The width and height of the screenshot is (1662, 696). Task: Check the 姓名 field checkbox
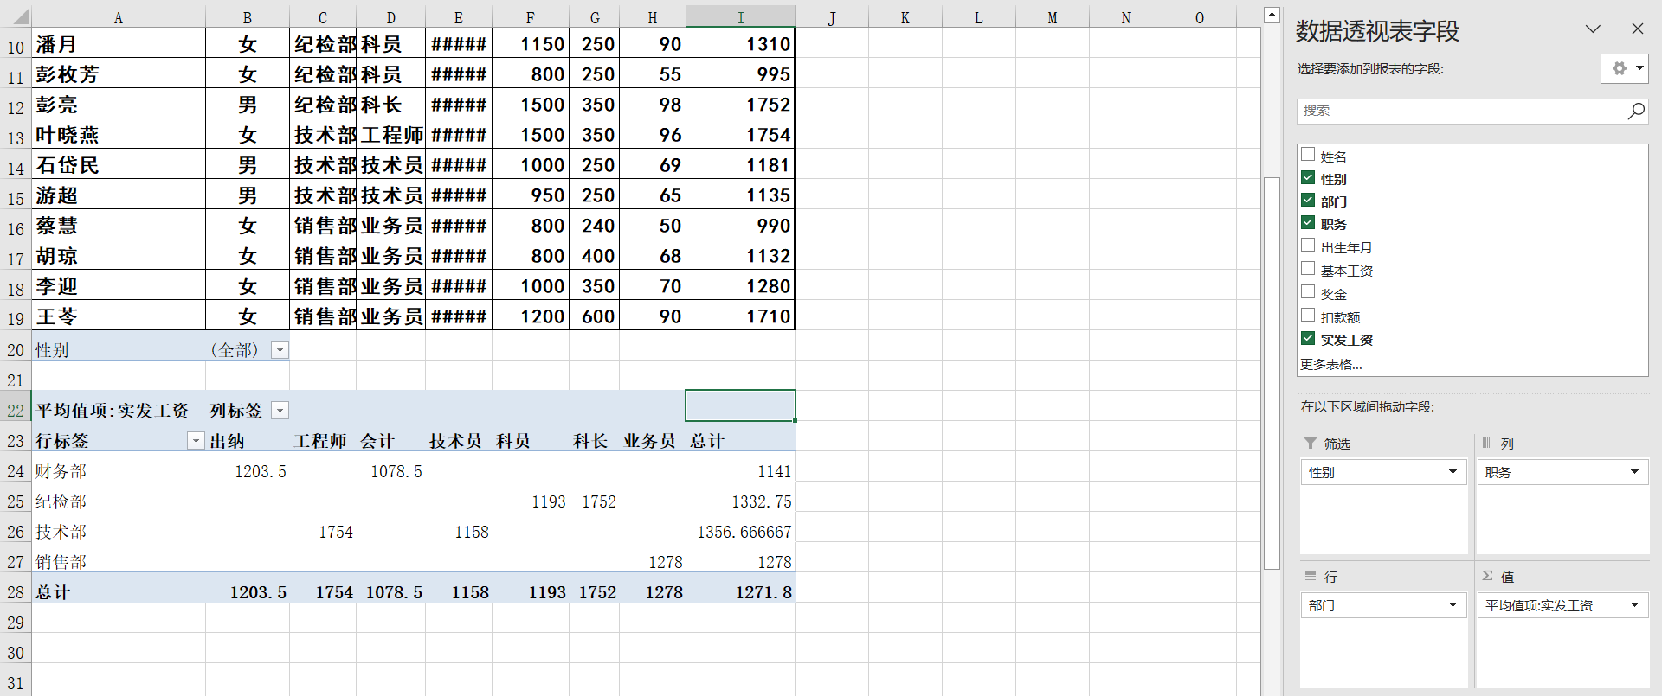(x=1308, y=155)
